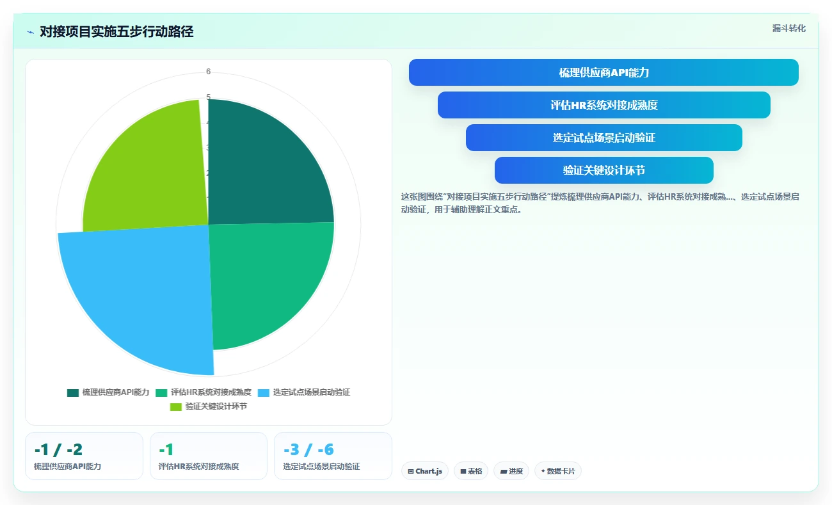Select the 验证关键设计环节 funnel bar
Image resolution: width=832 pixels, height=505 pixels.
coord(604,170)
